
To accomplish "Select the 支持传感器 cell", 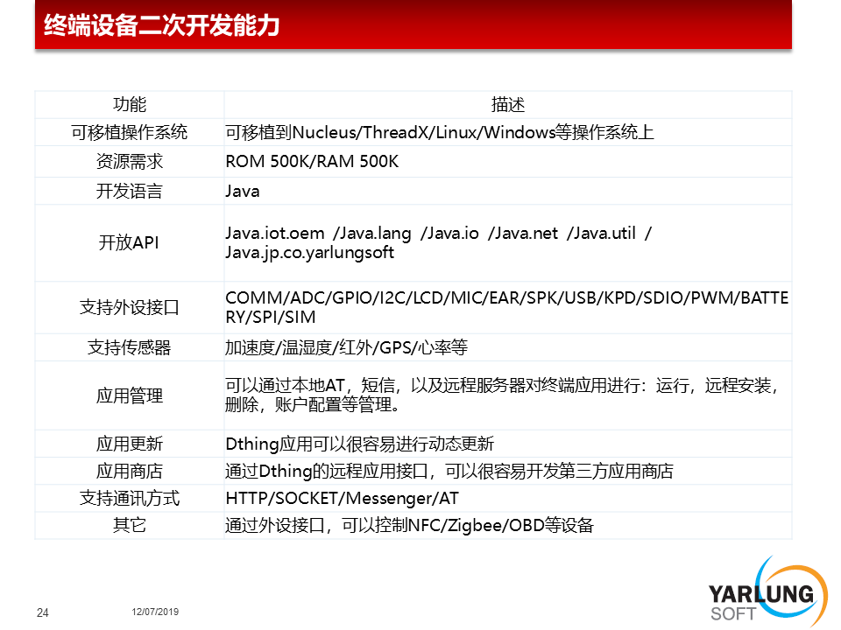I will 130,347.
